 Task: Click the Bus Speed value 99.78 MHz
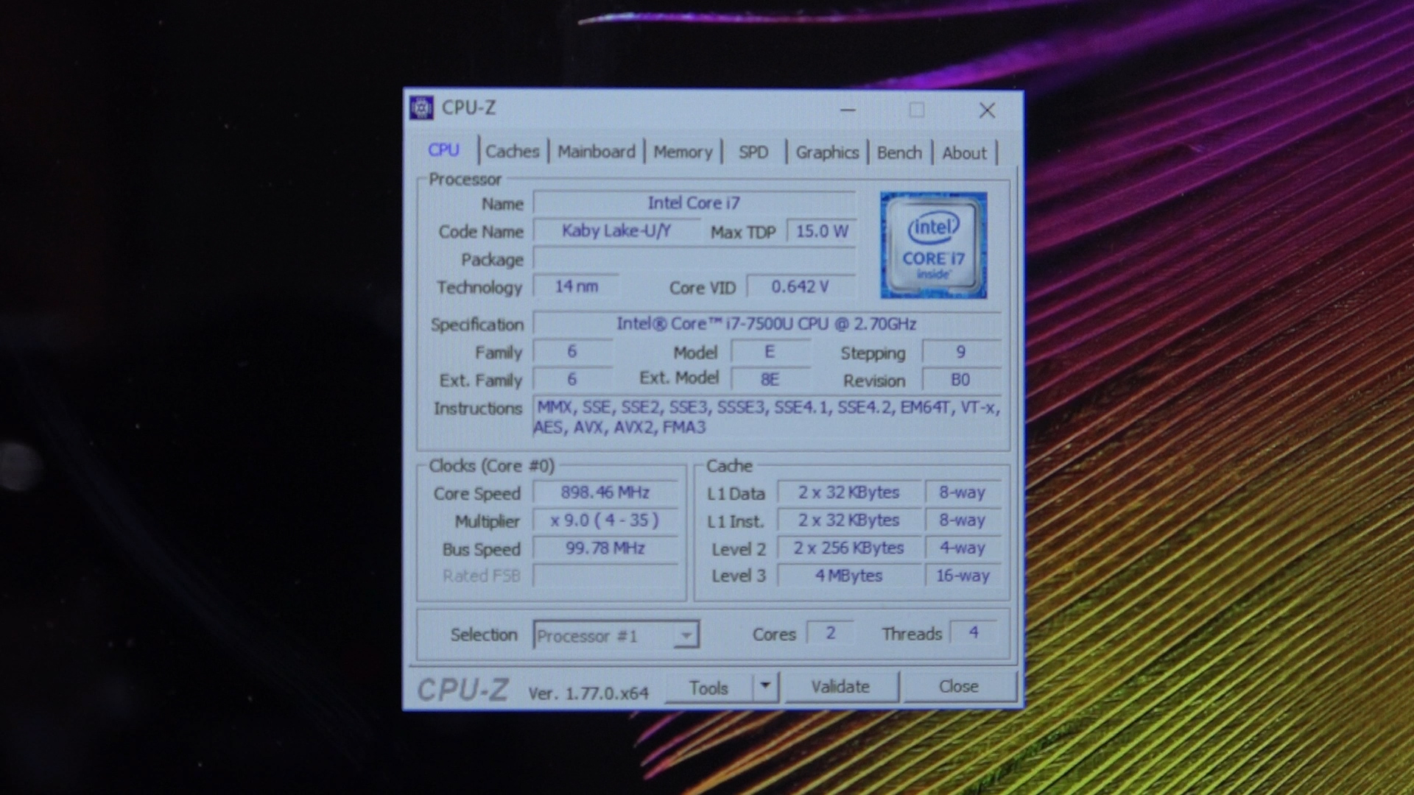[x=605, y=548]
